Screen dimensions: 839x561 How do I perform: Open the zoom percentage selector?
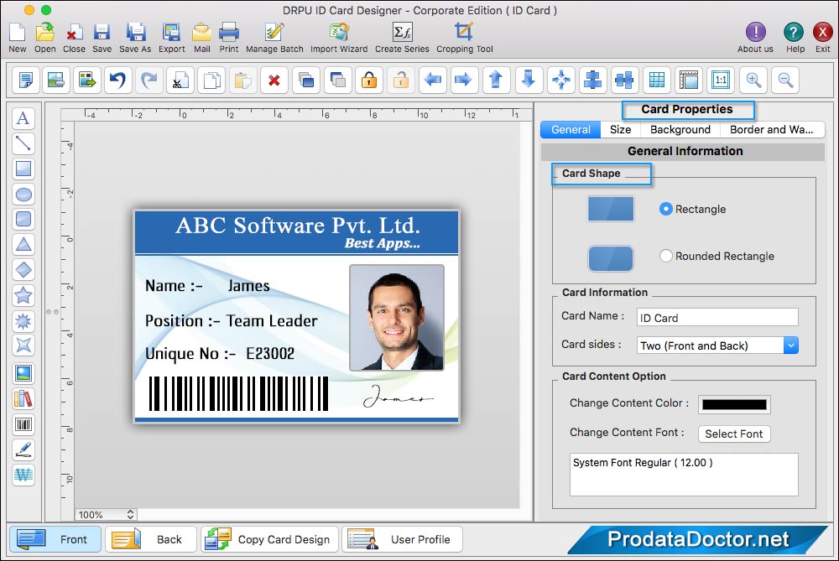click(x=106, y=515)
